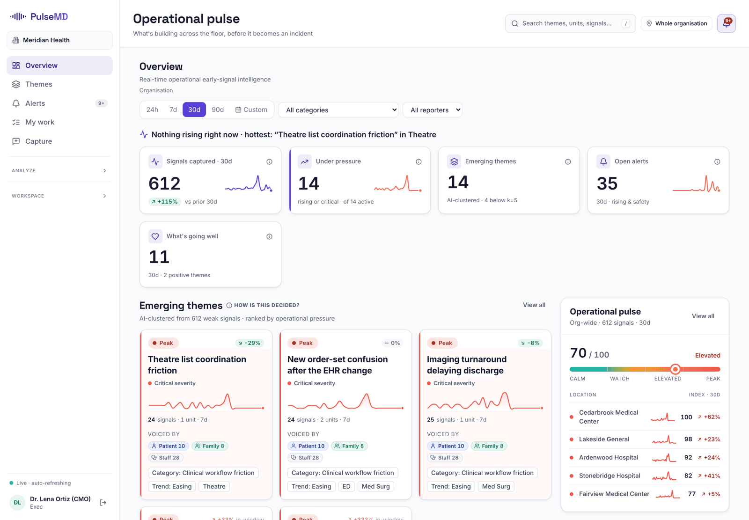Click the Capture plus-message icon
This screenshot has height=520, width=749.
click(16, 141)
